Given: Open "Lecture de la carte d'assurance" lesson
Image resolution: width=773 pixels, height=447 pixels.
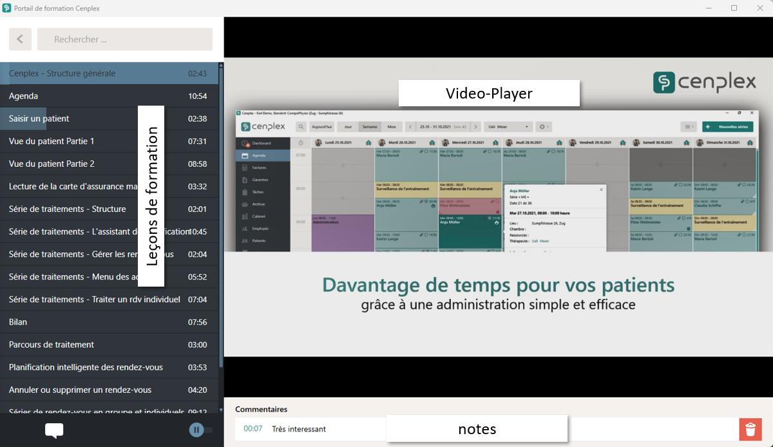Looking at the screenshot, I should pyautogui.click(x=108, y=186).
